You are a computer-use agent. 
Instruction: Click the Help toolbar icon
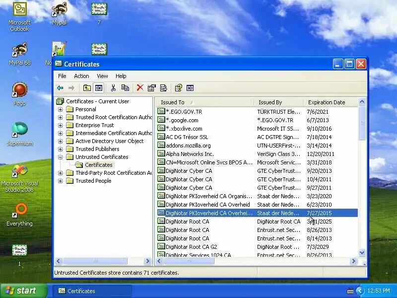[x=179, y=88]
